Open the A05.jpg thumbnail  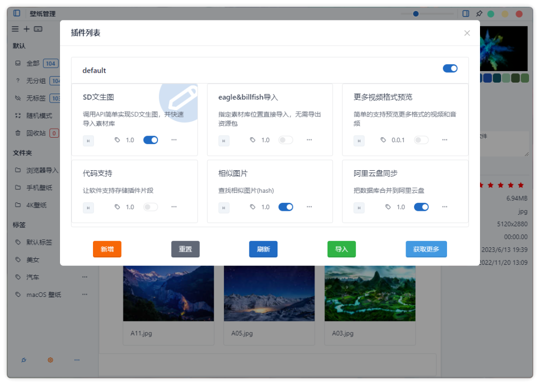pyautogui.click(x=269, y=293)
